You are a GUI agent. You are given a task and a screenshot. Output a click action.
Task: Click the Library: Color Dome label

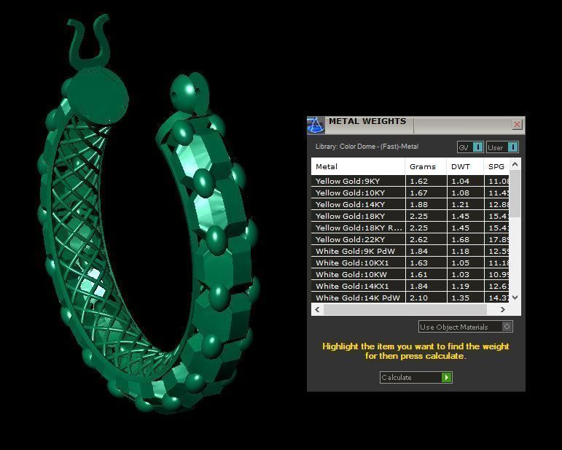pyautogui.click(x=367, y=147)
